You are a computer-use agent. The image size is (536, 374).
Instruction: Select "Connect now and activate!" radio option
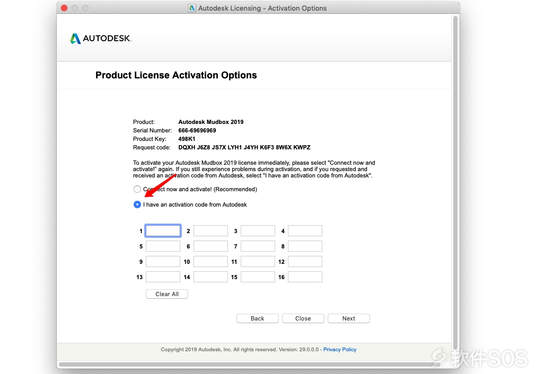pos(137,189)
